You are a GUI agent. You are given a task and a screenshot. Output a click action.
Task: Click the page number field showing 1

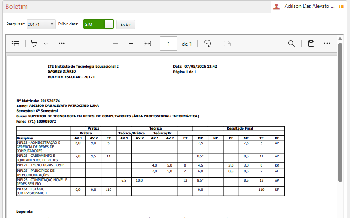(169, 44)
